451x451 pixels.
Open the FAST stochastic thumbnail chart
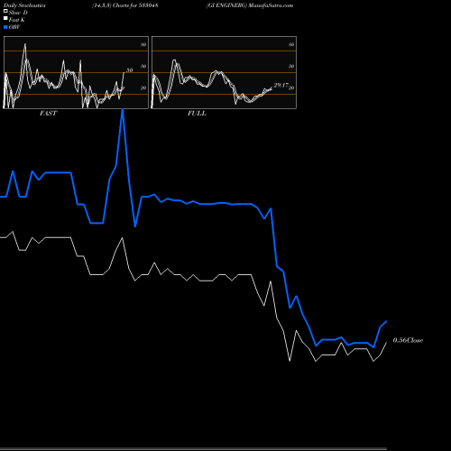tap(76, 72)
